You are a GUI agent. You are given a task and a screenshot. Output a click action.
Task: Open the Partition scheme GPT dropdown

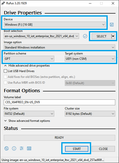29,59
